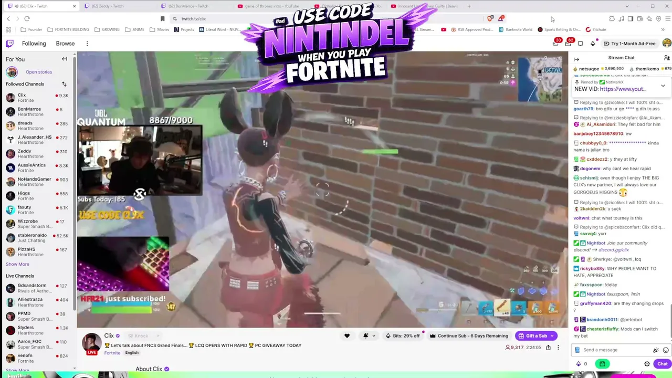The image size is (672, 378).
Task: Sort the Followed Channels list
Action: click(64, 84)
